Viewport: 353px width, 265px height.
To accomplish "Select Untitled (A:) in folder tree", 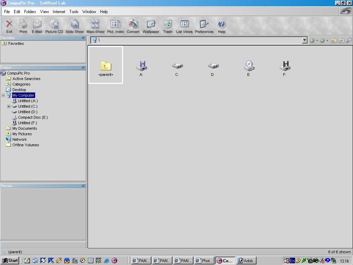I will point(28,101).
